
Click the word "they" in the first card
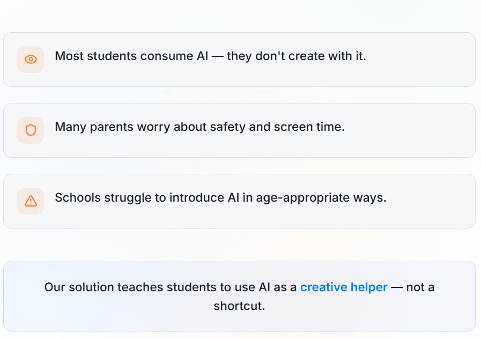pos(239,56)
